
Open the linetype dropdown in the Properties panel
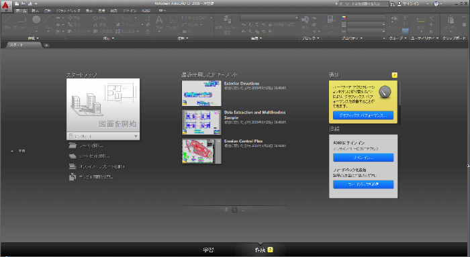[x=366, y=31]
